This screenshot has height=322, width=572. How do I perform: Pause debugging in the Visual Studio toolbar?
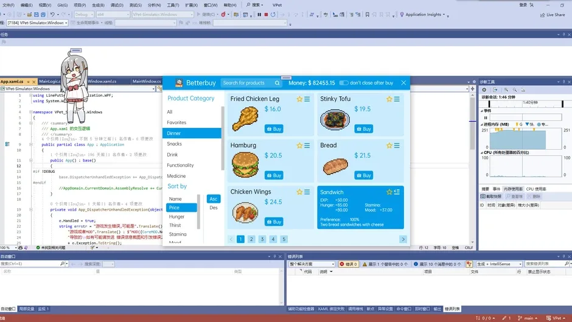click(259, 15)
